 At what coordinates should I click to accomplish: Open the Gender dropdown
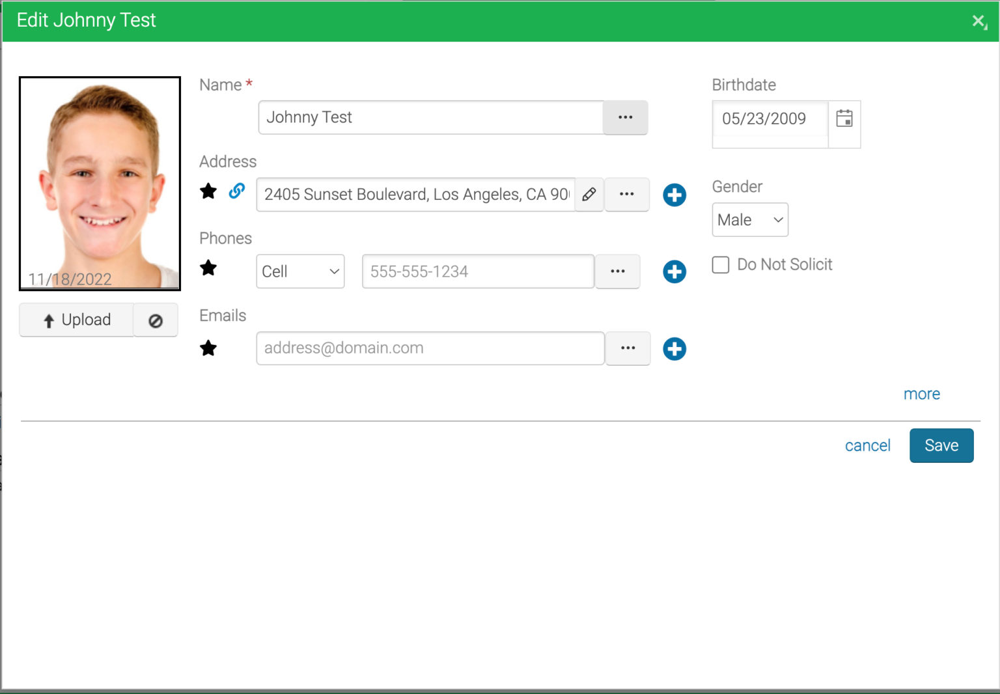click(x=749, y=219)
